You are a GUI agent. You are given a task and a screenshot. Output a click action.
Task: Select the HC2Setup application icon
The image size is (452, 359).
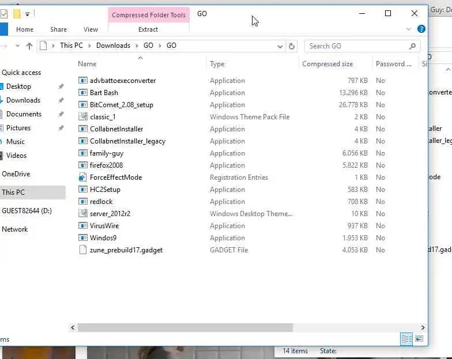(83, 190)
